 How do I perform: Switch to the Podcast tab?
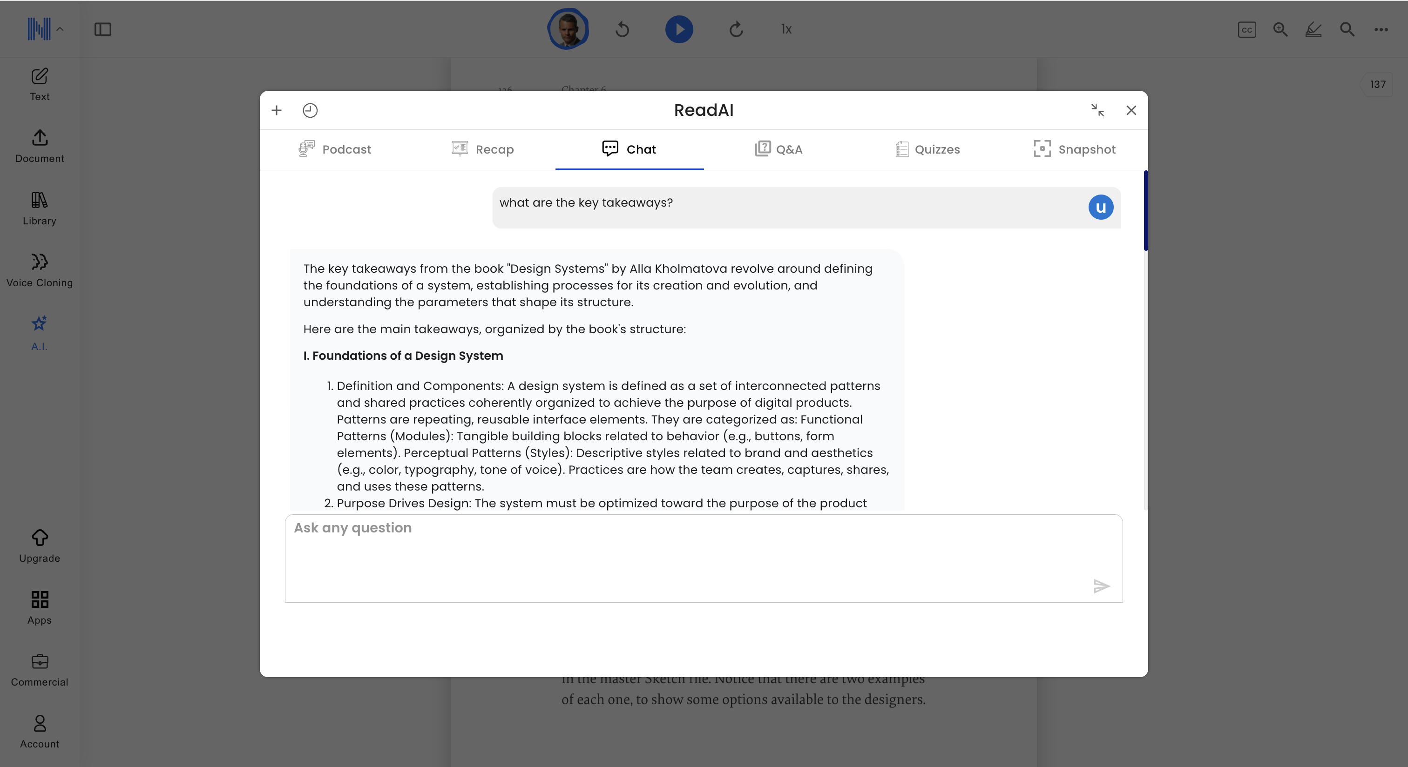pos(334,149)
